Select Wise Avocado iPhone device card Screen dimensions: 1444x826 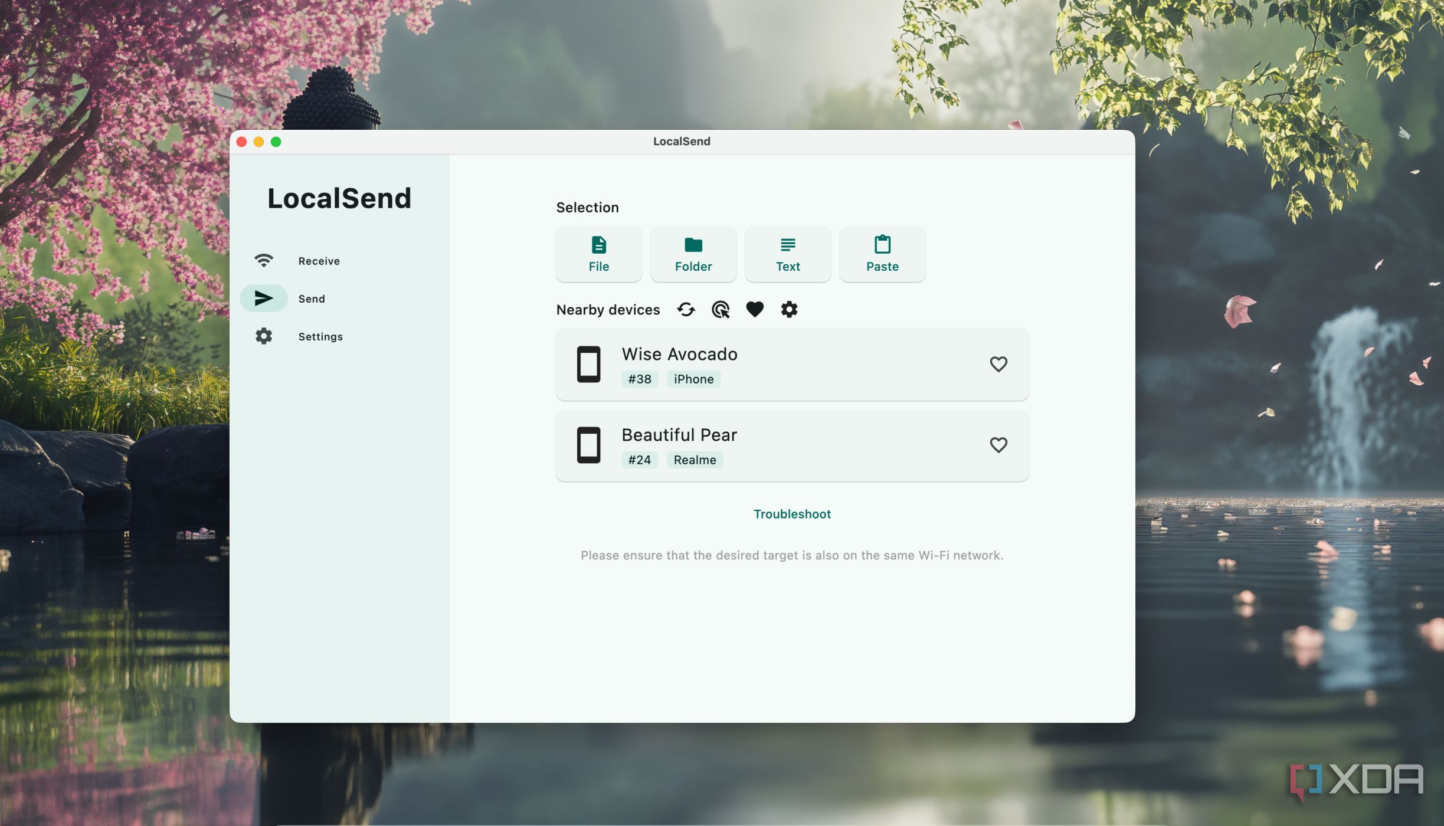click(792, 365)
